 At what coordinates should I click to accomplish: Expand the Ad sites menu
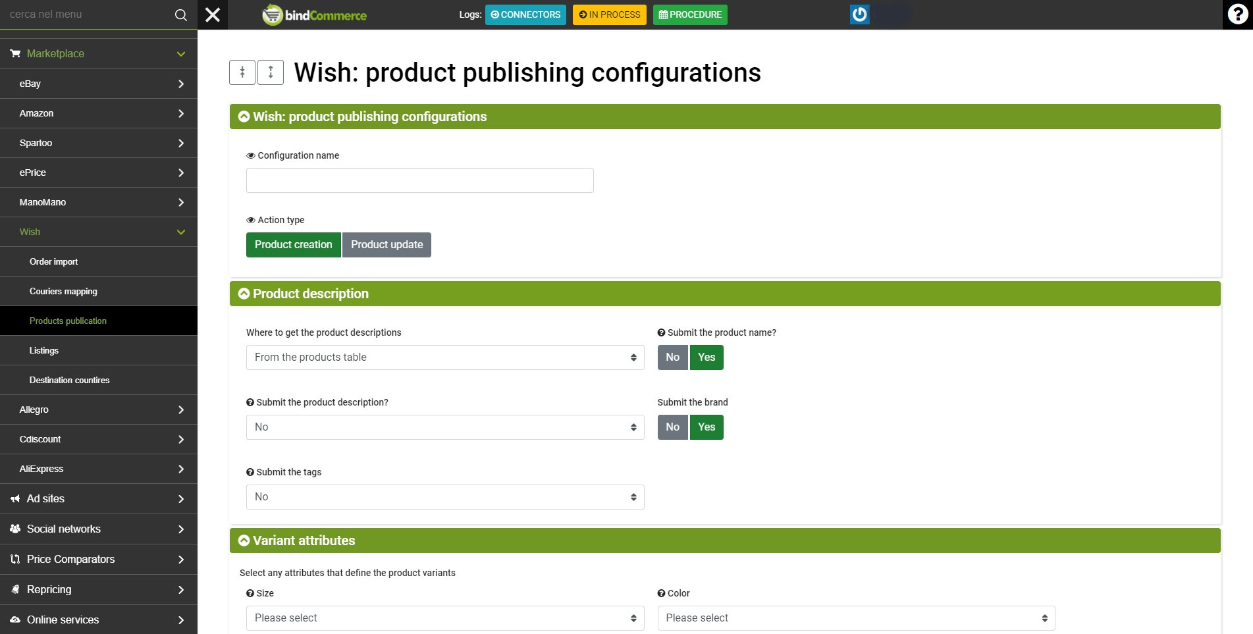tap(99, 498)
